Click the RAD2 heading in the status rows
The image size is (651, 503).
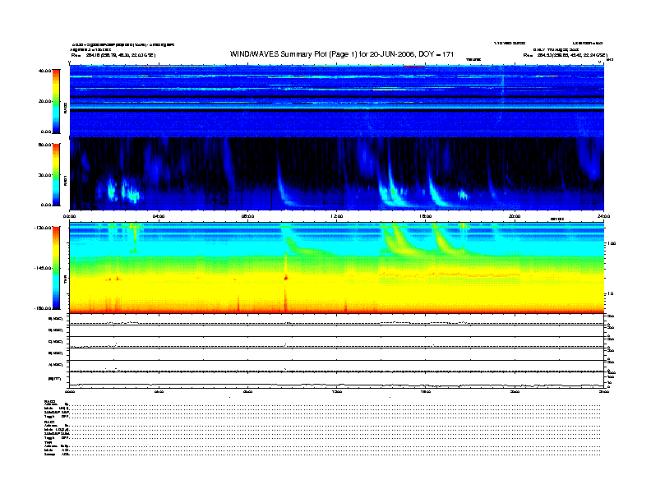tap(50, 401)
